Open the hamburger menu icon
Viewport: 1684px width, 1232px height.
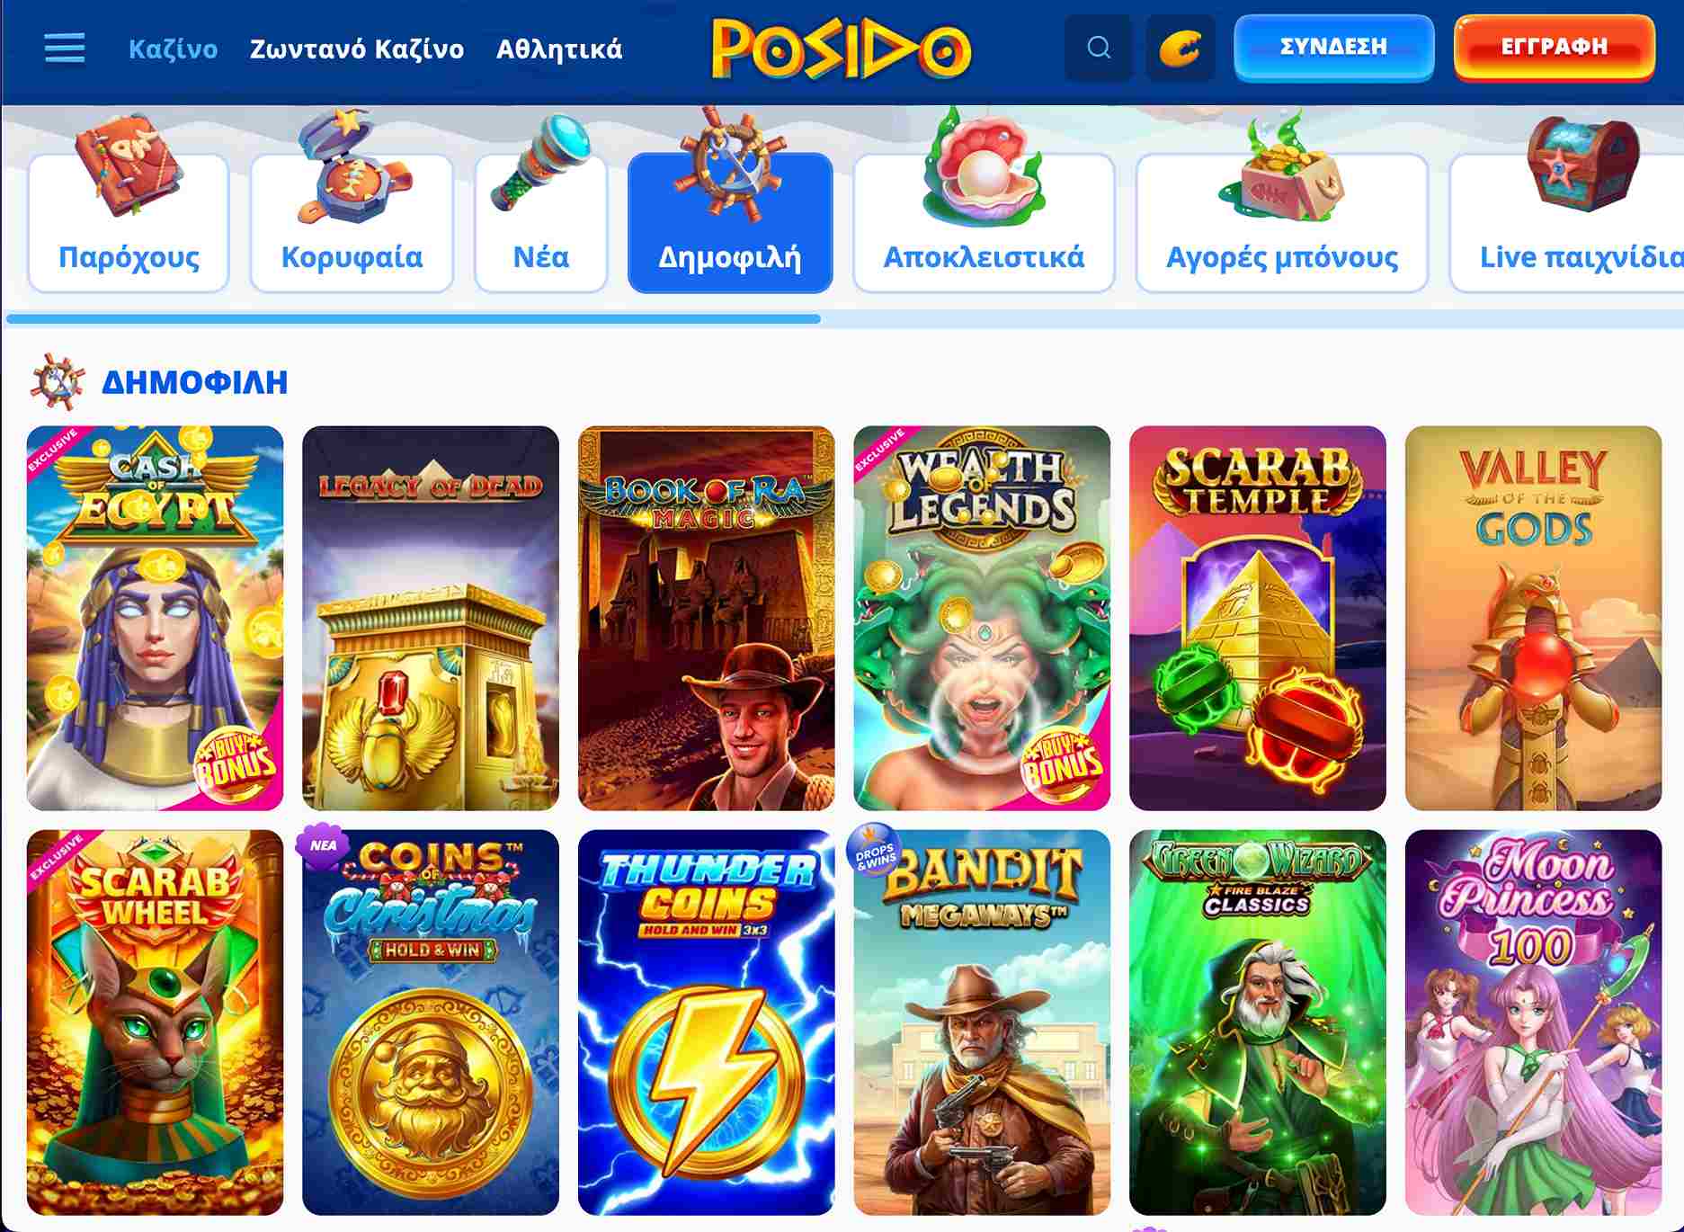(x=65, y=49)
